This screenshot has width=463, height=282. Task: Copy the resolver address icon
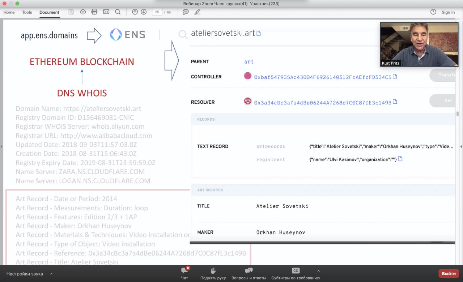point(395,102)
